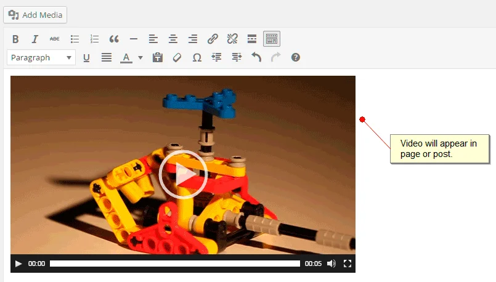Image resolution: width=496 pixels, height=282 pixels.
Task: Enter fullscreen video mode
Action: pyautogui.click(x=348, y=264)
